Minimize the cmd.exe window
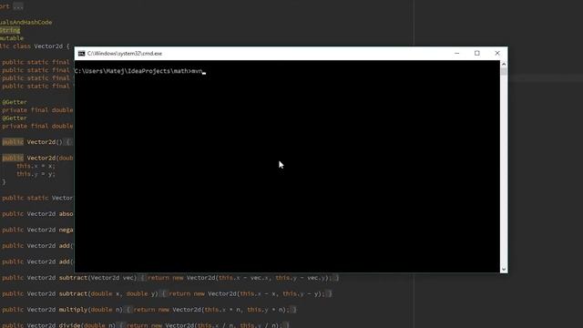Image resolution: width=583 pixels, height=328 pixels. coord(457,53)
